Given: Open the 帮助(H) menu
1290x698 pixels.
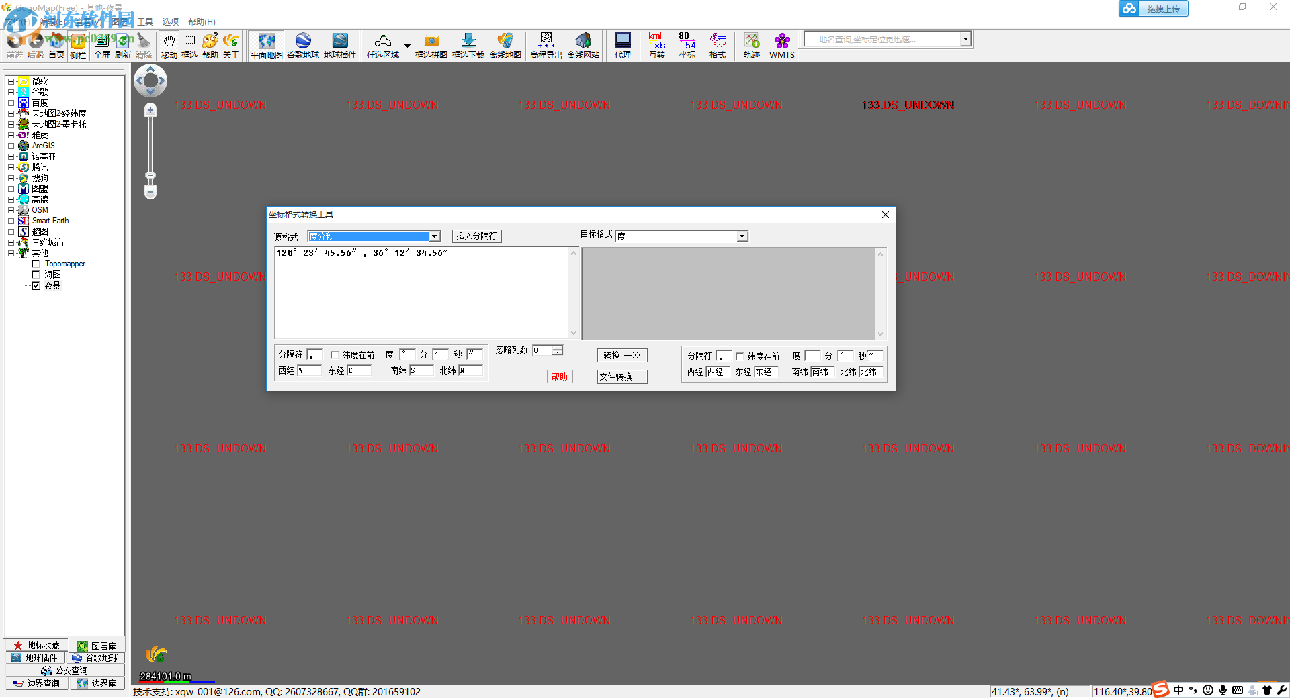Looking at the screenshot, I should [202, 21].
